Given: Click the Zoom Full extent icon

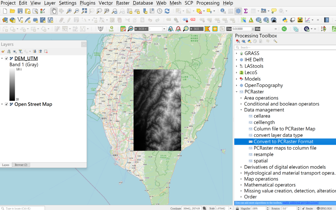Looking at the screenshot, I should tap(84, 11).
